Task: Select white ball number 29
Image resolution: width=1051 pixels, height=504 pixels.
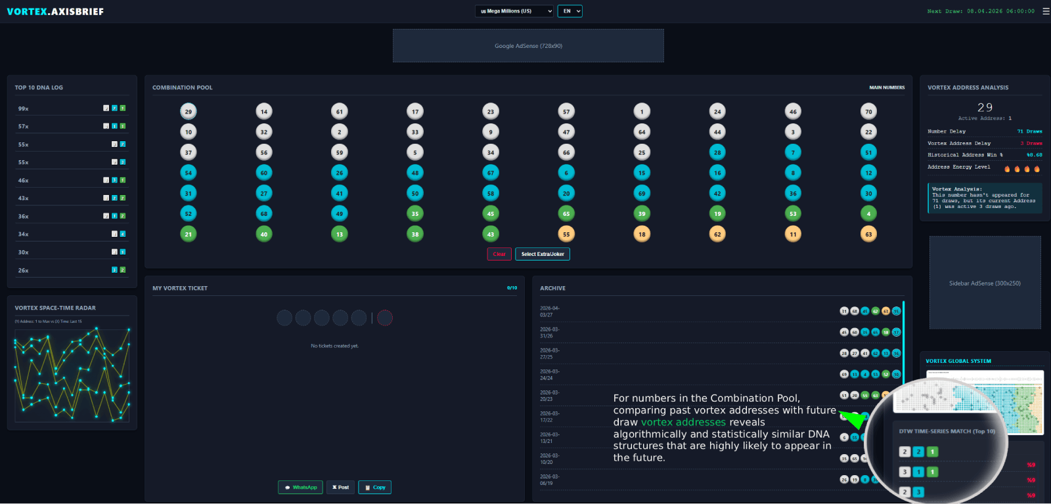Action: [189, 112]
